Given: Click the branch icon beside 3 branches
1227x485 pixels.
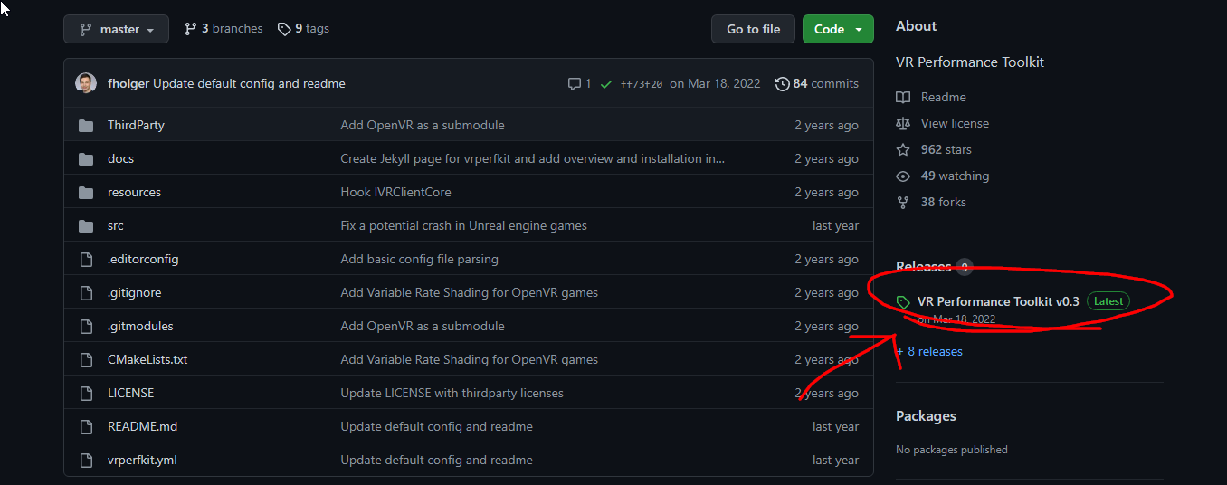Looking at the screenshot, I should [190, 29].
